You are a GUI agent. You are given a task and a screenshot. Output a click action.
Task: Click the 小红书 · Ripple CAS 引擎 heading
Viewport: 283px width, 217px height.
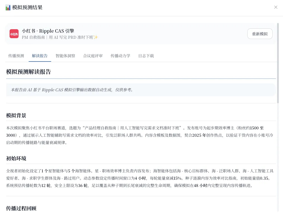[48, 31]
